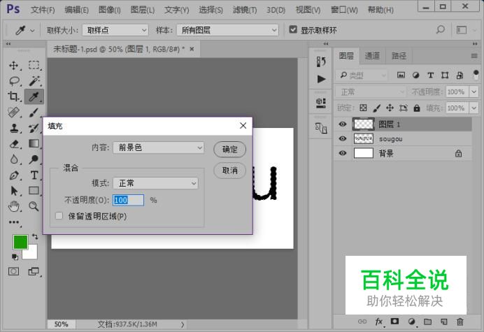The image size is (484, 332).
Task: Toggle Quick Mask mode
Action: [13, 271]
